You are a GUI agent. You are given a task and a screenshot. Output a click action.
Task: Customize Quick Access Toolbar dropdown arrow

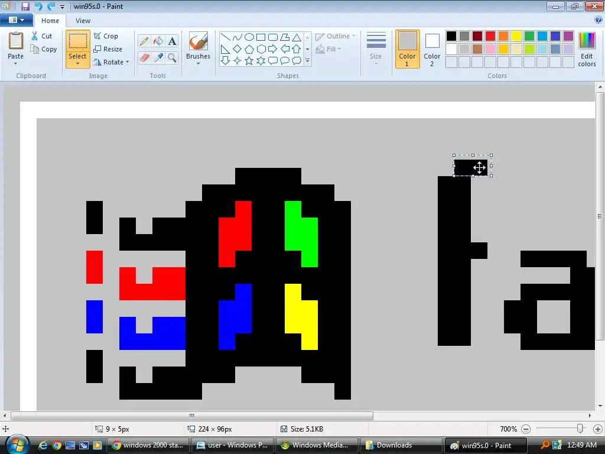click(x=62, y=7)
